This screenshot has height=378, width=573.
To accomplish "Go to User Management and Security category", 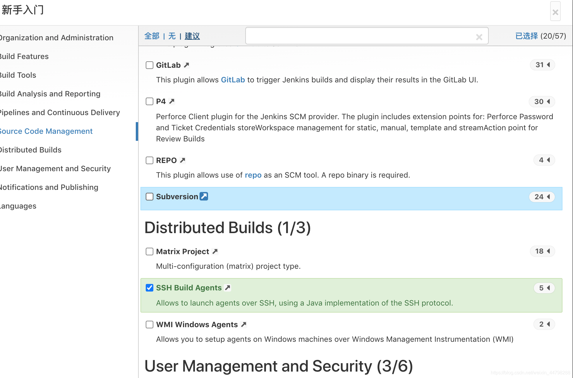I will pos(55,169).
